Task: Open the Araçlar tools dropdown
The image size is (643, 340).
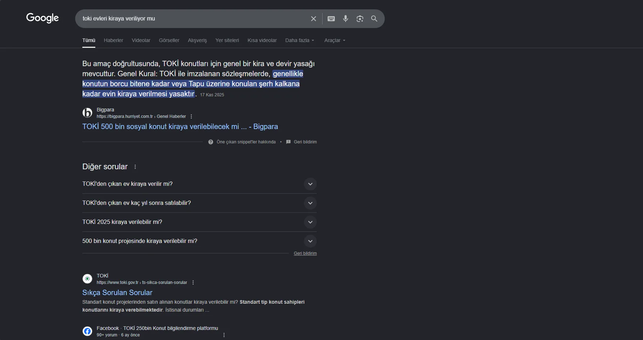Action: pos(334,40)
